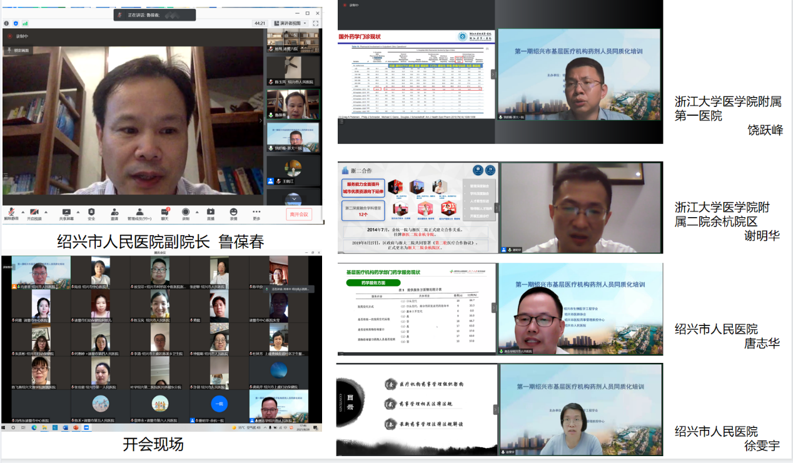Expand the share screen options arrow
The height and width of the screenshot is (463, 793).
coord(78,212)
